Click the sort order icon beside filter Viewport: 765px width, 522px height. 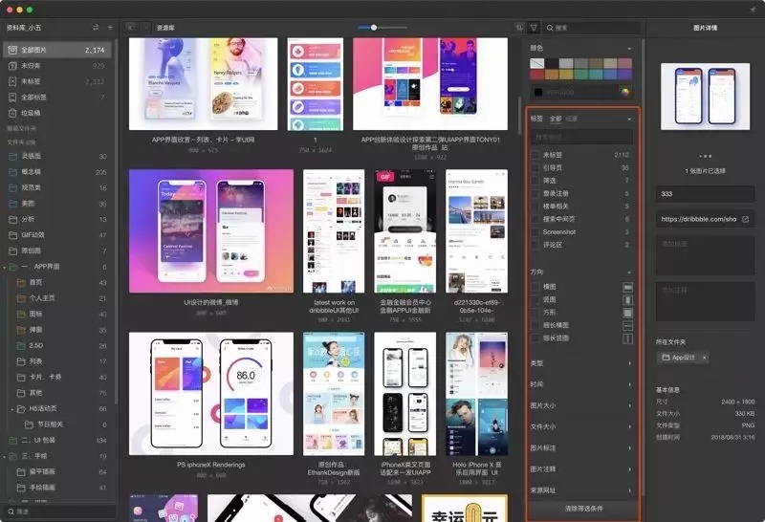pyautogui.click(x=519, y=28)
